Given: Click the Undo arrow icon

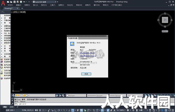Looking at the screenshot, I should (x=24, y=2).
